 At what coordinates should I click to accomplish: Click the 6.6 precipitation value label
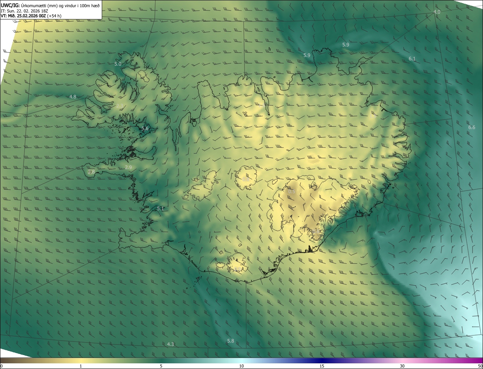[472, 127]
